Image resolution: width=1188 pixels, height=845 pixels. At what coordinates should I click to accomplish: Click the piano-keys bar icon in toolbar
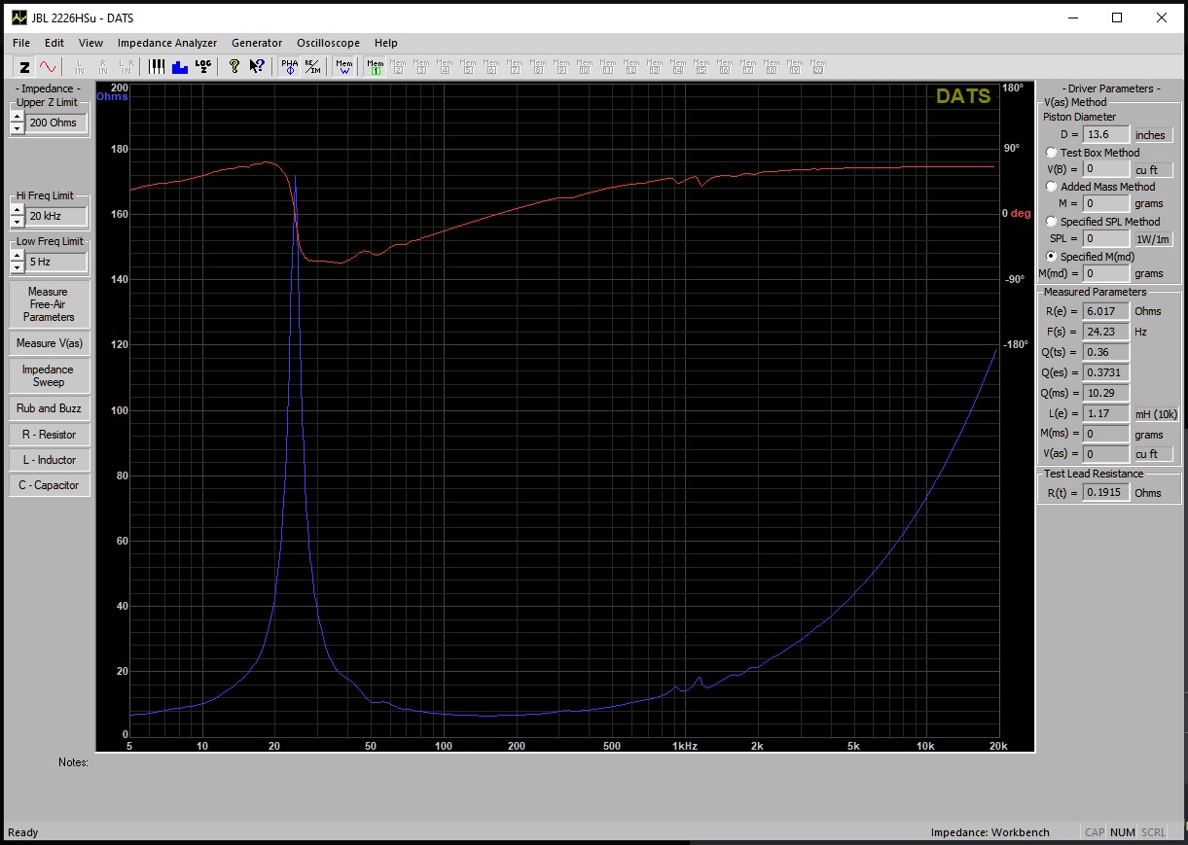click(x=157, y=66)
